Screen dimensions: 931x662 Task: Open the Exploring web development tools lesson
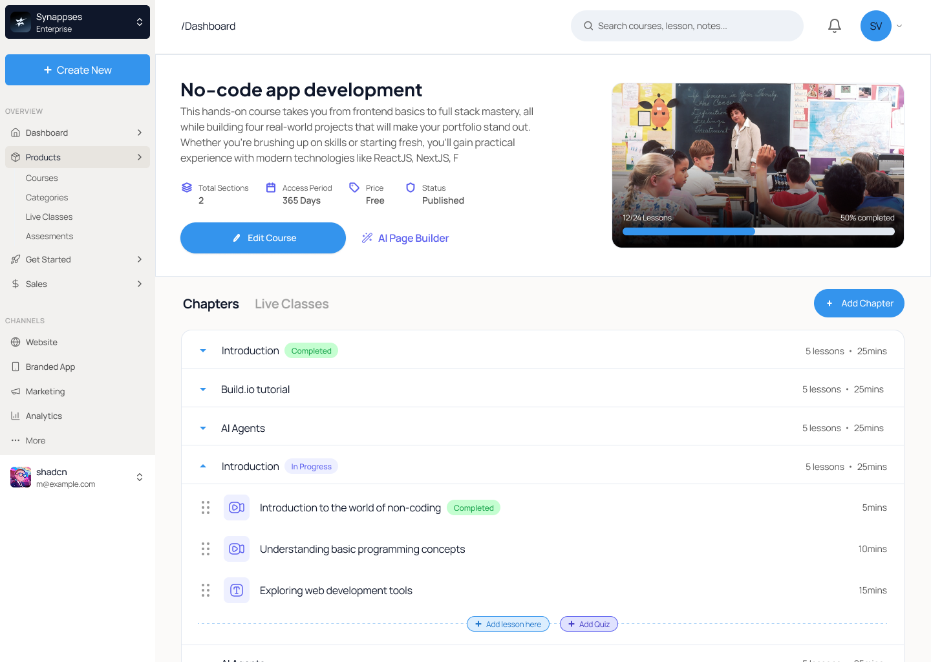(x=336, y=590)
